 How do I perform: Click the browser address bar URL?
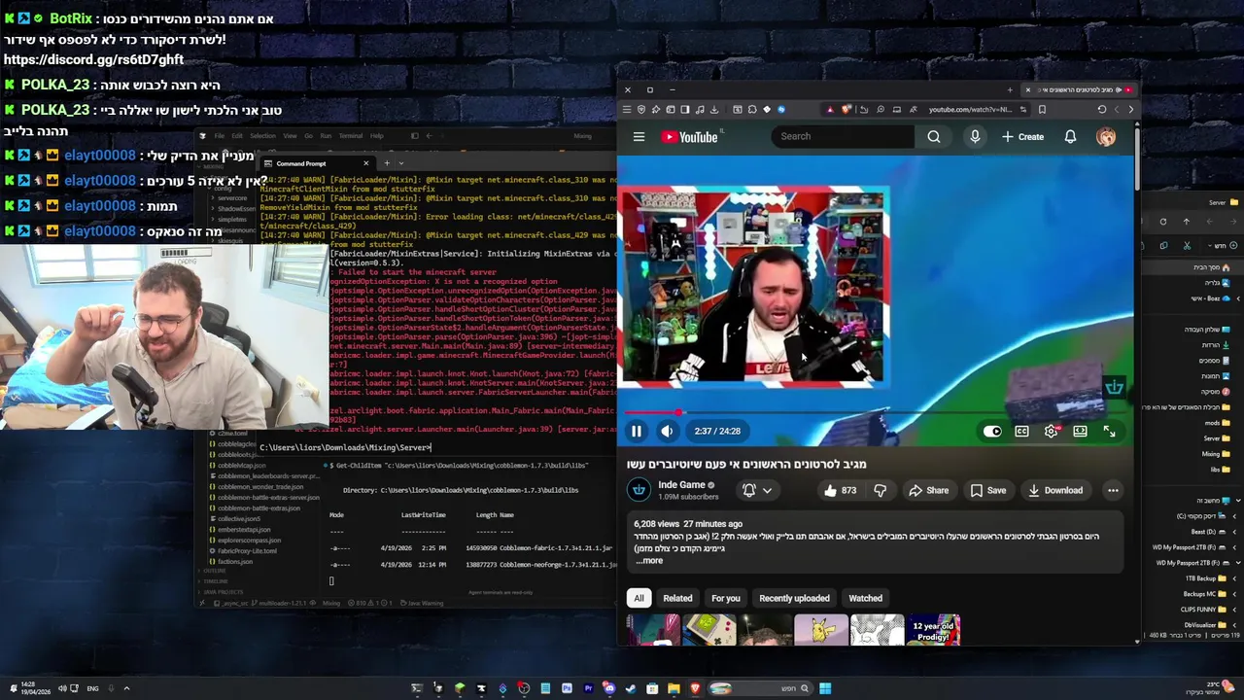coord(970,109)
